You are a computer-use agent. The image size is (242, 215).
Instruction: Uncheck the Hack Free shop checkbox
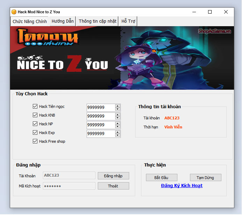click(x=35, y=141)
